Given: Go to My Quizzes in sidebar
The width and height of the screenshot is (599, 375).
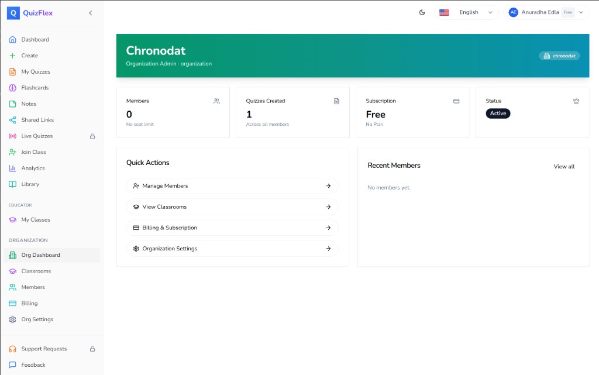Looking at the screenshot, I should pyautogui.click(x=36, y=72).
